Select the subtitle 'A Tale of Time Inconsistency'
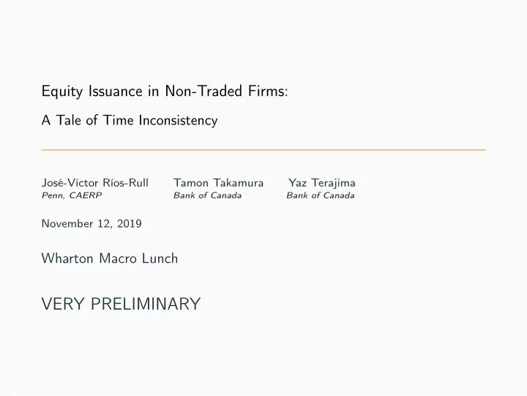This screenshot has height=396, width=527. coord(130,120)
